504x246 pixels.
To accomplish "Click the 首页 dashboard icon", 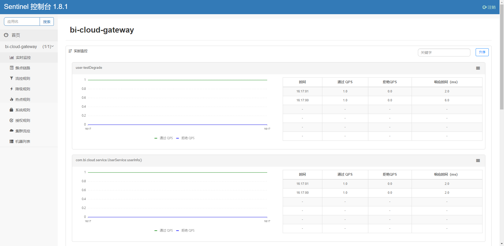I will (6, 35).
